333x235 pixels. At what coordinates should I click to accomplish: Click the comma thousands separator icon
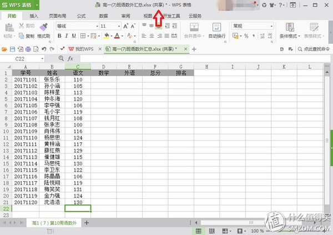[x=254, y=36]
